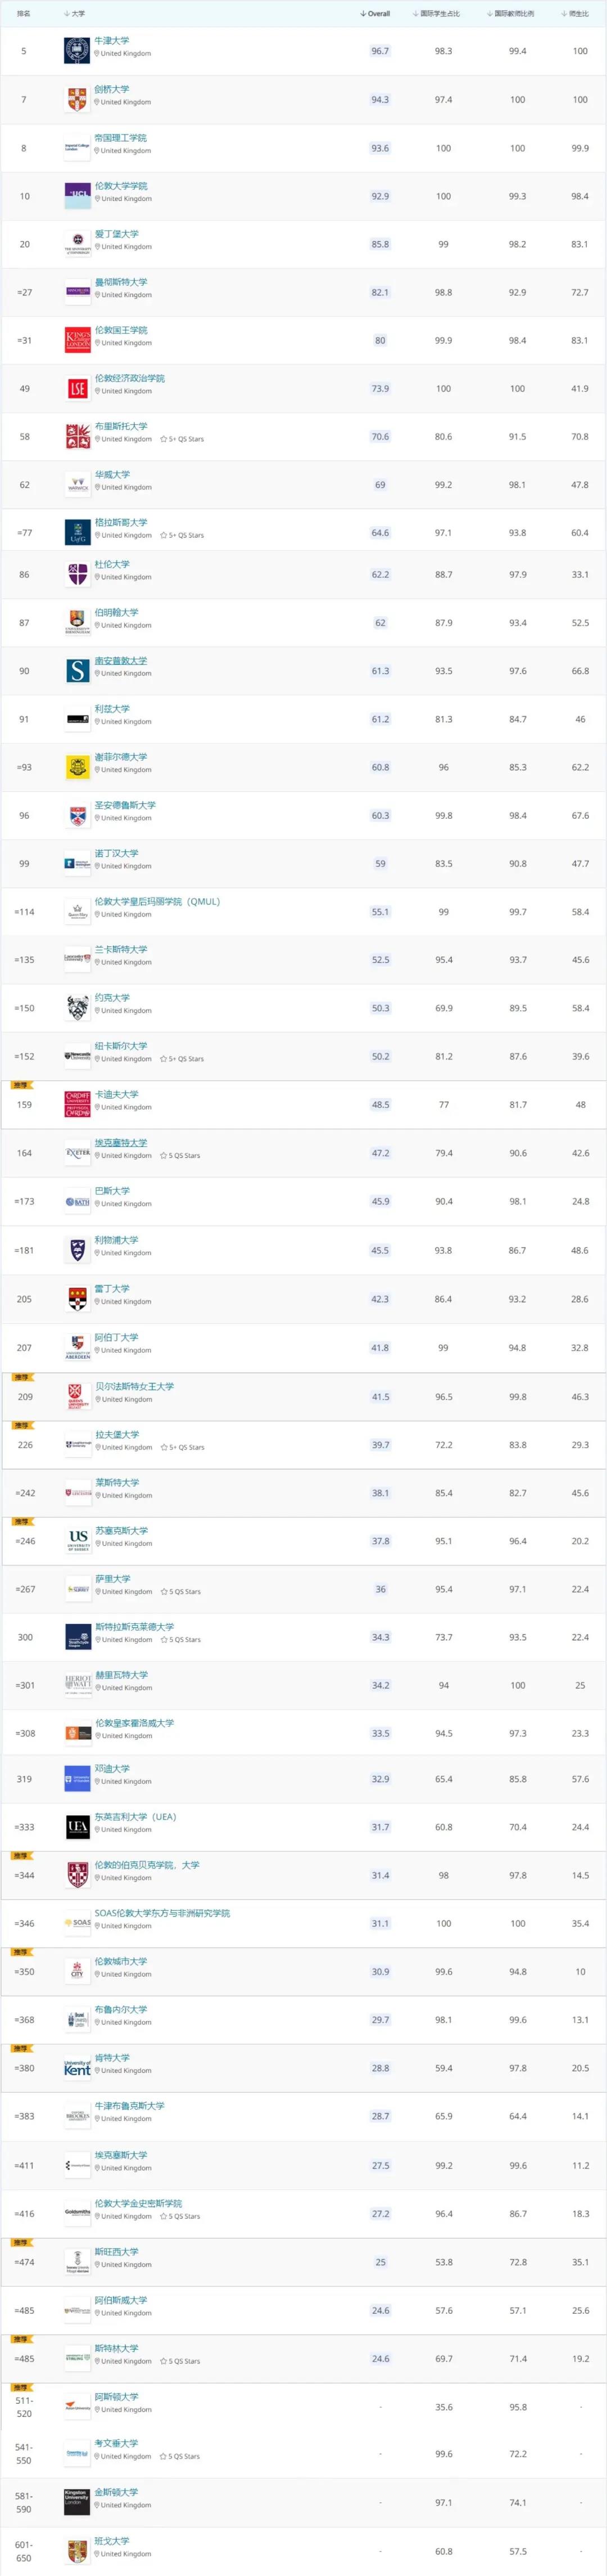The image size is (607, 2576).
Task: Click the King's College London red logo
Action: tap(77, 340)
